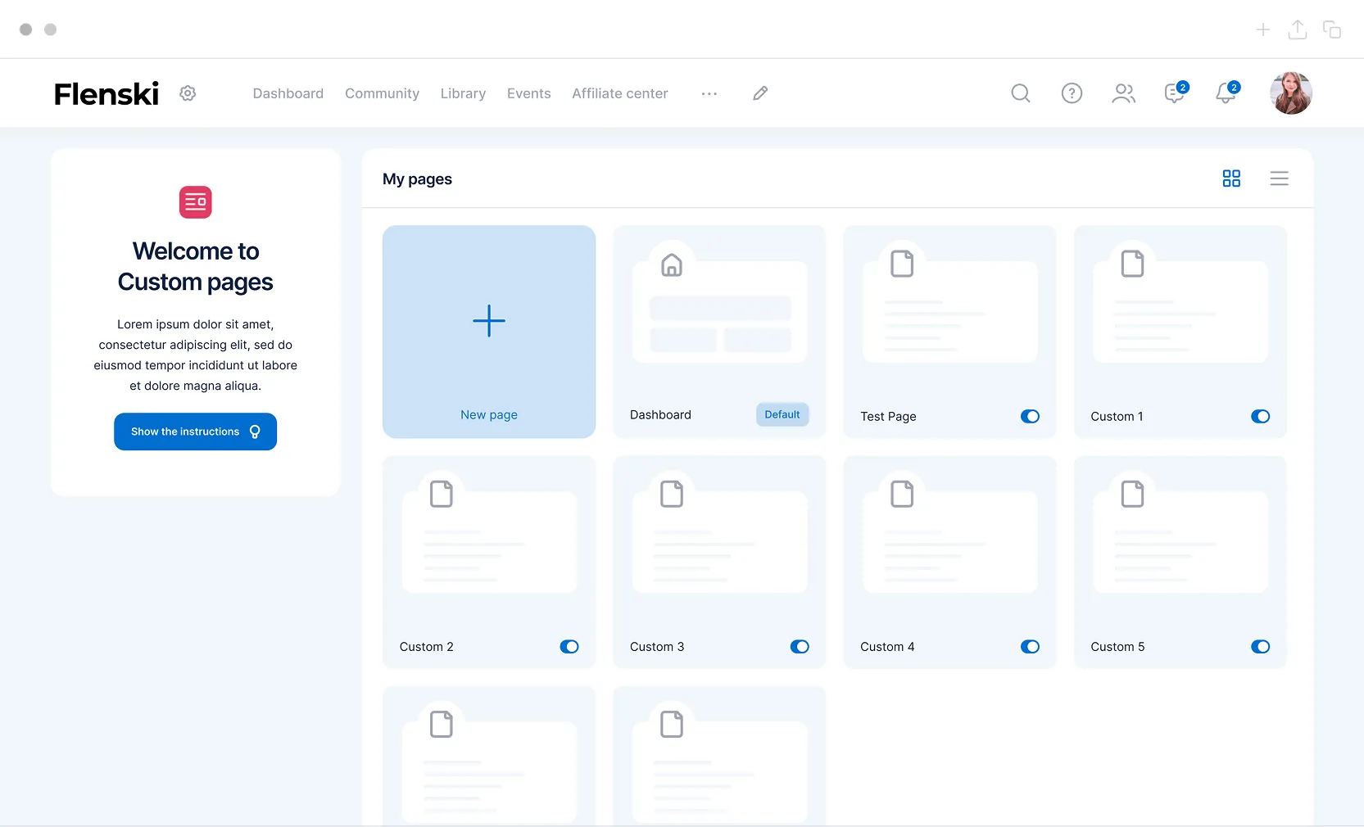Screen dimensions: 1364x827
Task: Switch to list view layout
Action: coord(1279,179)
